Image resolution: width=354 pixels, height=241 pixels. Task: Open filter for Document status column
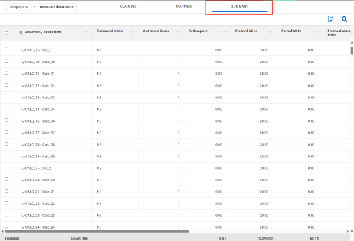[x=132, y=32]
